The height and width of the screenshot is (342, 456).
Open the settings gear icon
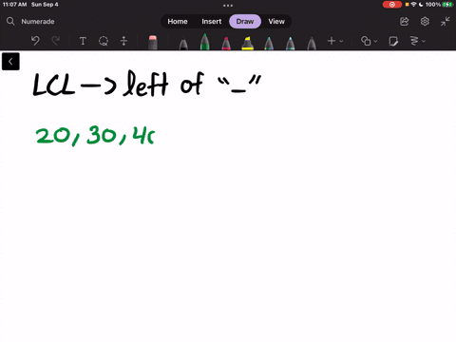pos(425,21)
